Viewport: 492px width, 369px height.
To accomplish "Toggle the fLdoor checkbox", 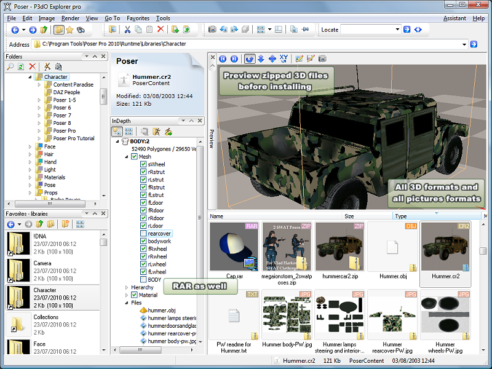I will [x=143, y=203].
